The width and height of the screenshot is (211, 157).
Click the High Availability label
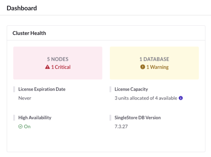coord(35,118)
